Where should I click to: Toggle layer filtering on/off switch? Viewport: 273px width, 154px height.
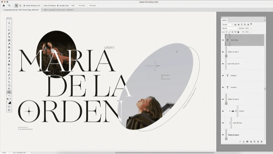coord(251,24)
